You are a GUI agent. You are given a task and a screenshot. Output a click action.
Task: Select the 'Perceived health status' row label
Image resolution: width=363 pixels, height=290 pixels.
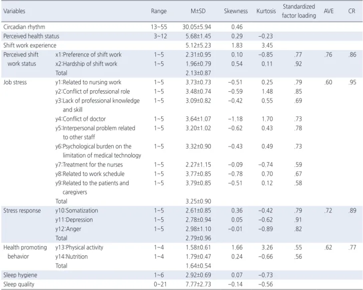[31, 36]
